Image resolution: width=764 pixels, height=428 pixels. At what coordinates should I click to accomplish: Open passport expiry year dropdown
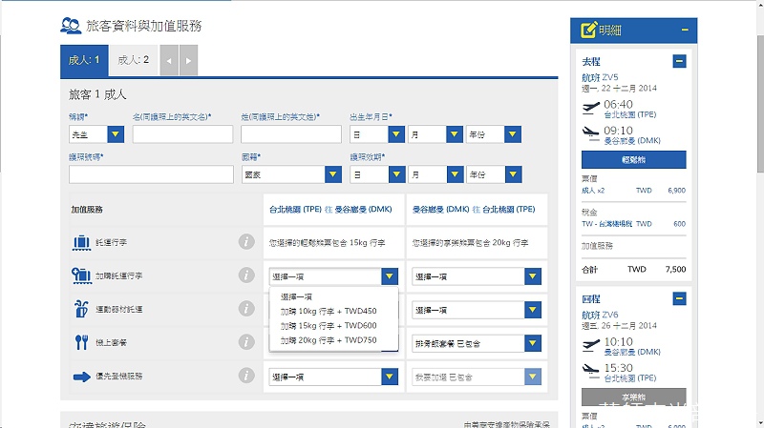click(x=494, y=174)
